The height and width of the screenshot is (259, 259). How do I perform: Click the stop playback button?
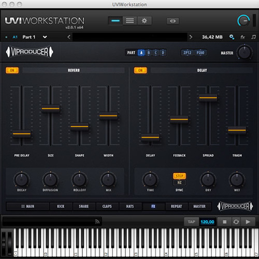coord(224,222)
